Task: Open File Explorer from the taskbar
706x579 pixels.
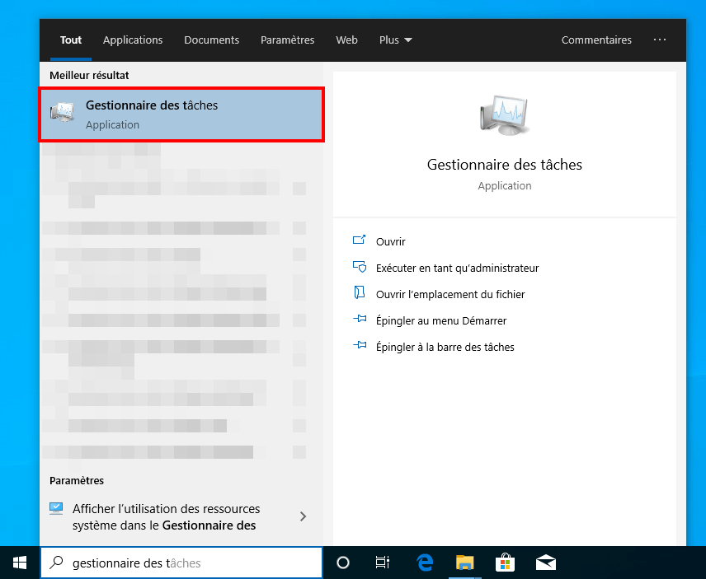Action: coord(464,563)
